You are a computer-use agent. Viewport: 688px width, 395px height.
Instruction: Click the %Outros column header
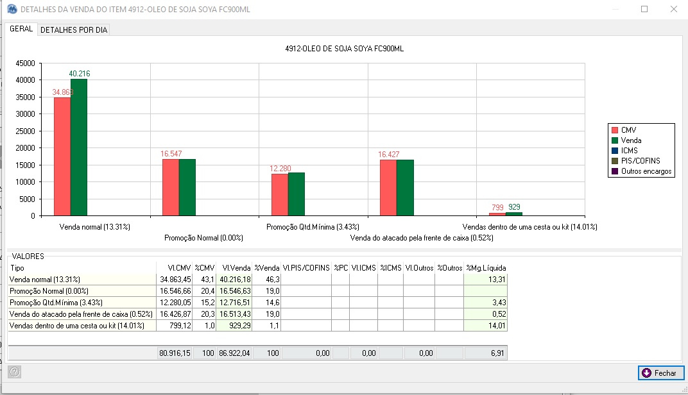pos(449,268)
